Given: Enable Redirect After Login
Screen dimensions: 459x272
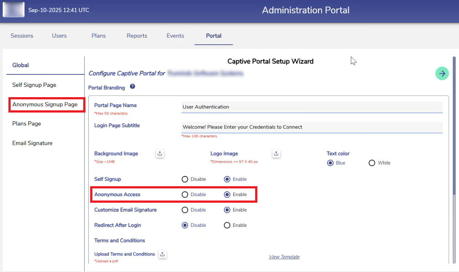Looking at the screenshot, I should (x=227, y=225).
